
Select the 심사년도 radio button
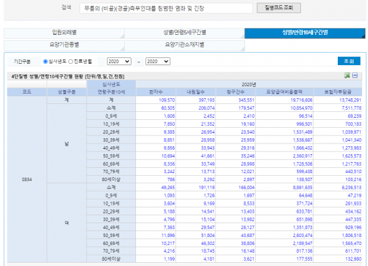[45, 62]
